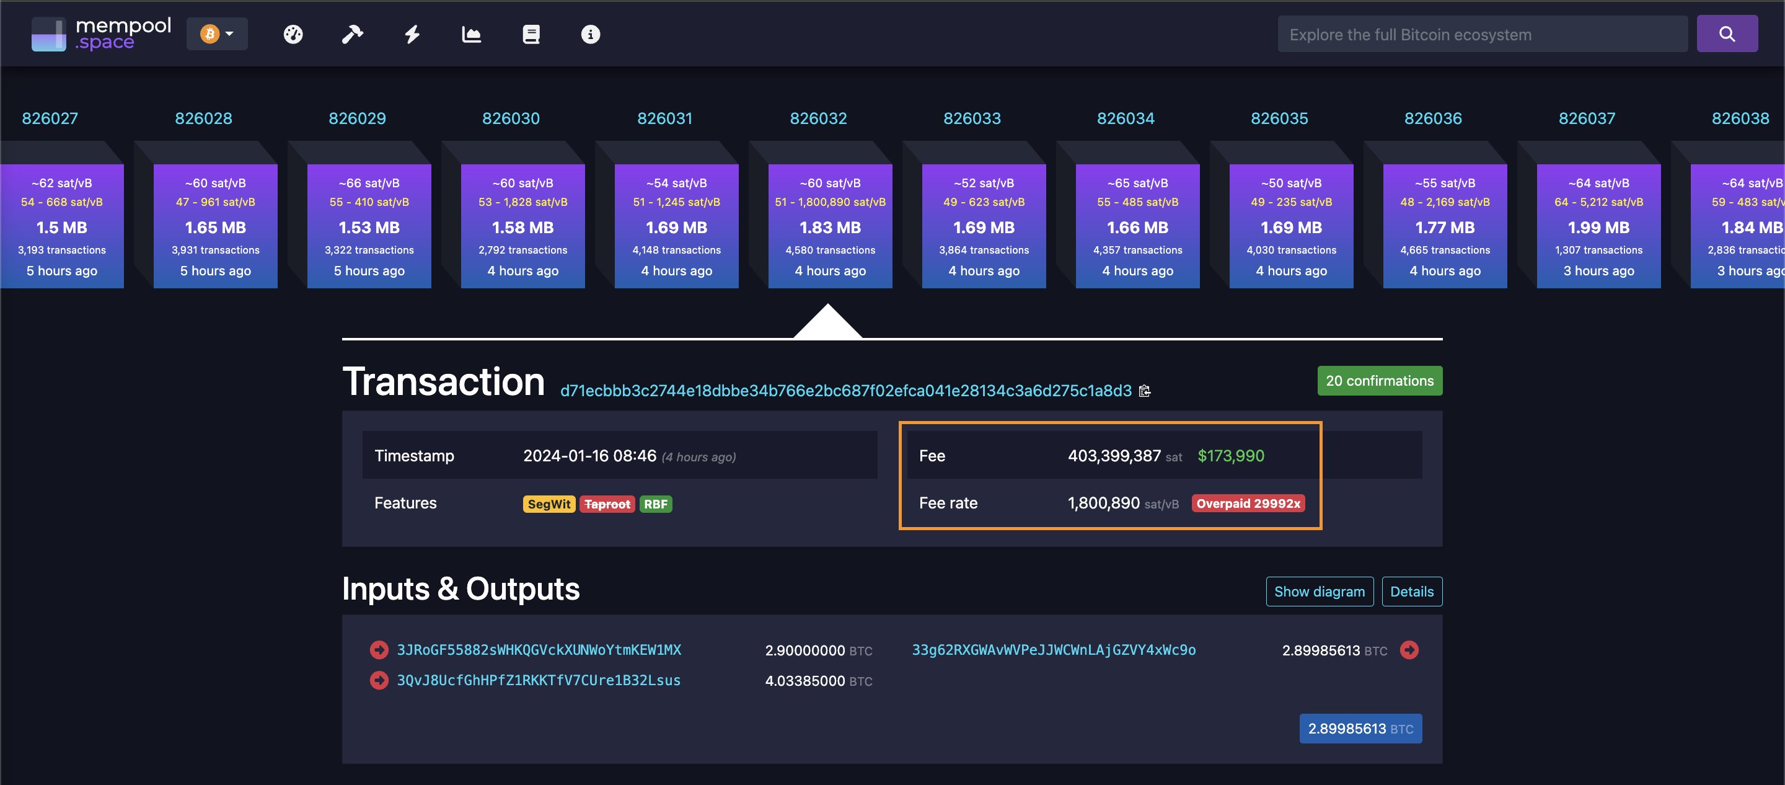This screenshot has width=1785, height=785.
Task: Copy the transaction ID with the clipboard icon
Action: (x=1145, y=391)
